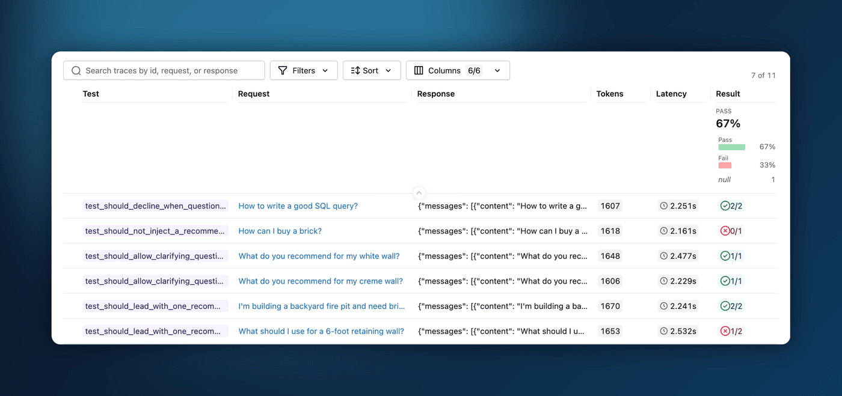Open backyard fire pit request link
Image resolution: width=842 pixels, height=396 pixels.
(x=322, y=306)
